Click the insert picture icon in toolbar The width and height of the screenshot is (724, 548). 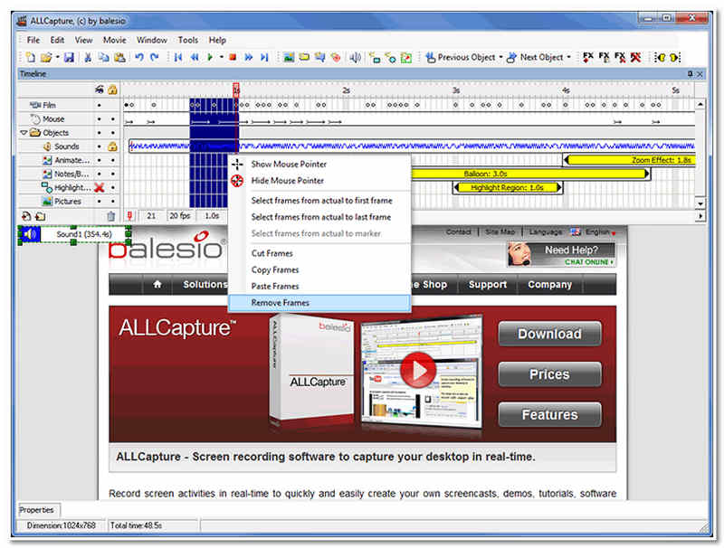(x=289, y=57)
